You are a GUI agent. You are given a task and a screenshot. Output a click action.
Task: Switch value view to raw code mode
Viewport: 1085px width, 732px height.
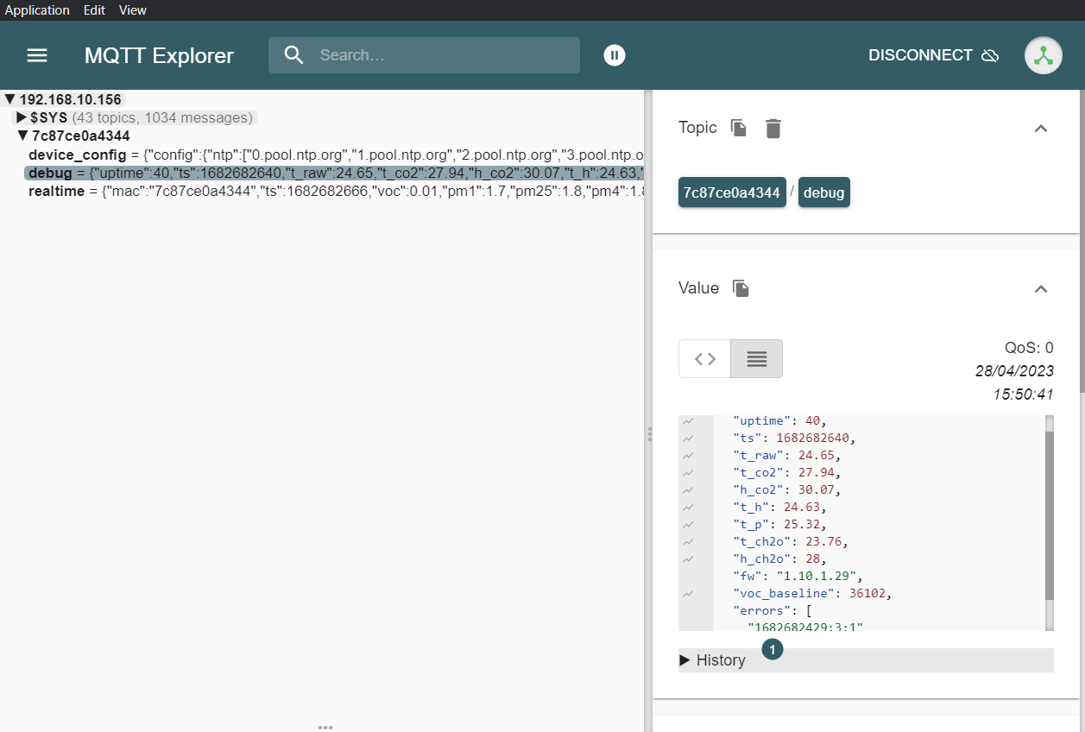click(x=705, y=358)
